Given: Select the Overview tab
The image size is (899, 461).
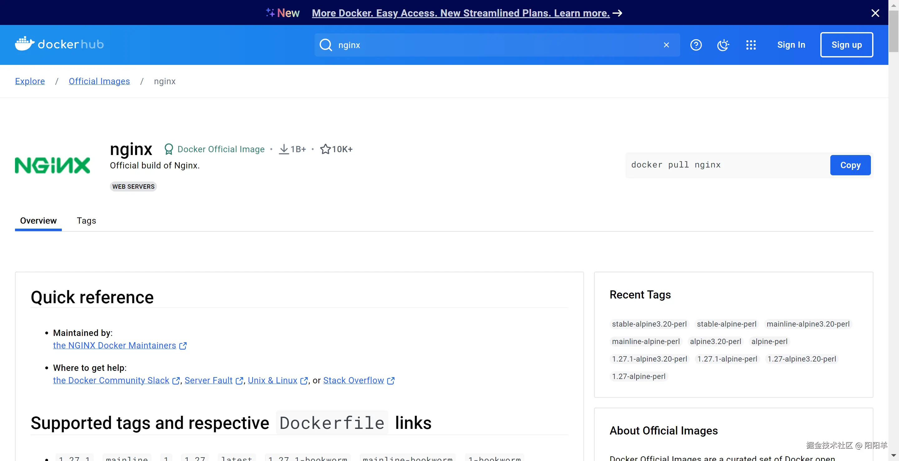Looking at the screenshot, I should (x=38, y=221).
